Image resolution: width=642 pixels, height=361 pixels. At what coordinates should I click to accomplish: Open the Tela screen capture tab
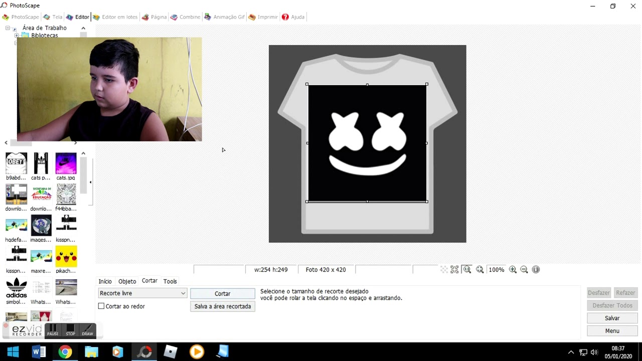tap(53, 17)
